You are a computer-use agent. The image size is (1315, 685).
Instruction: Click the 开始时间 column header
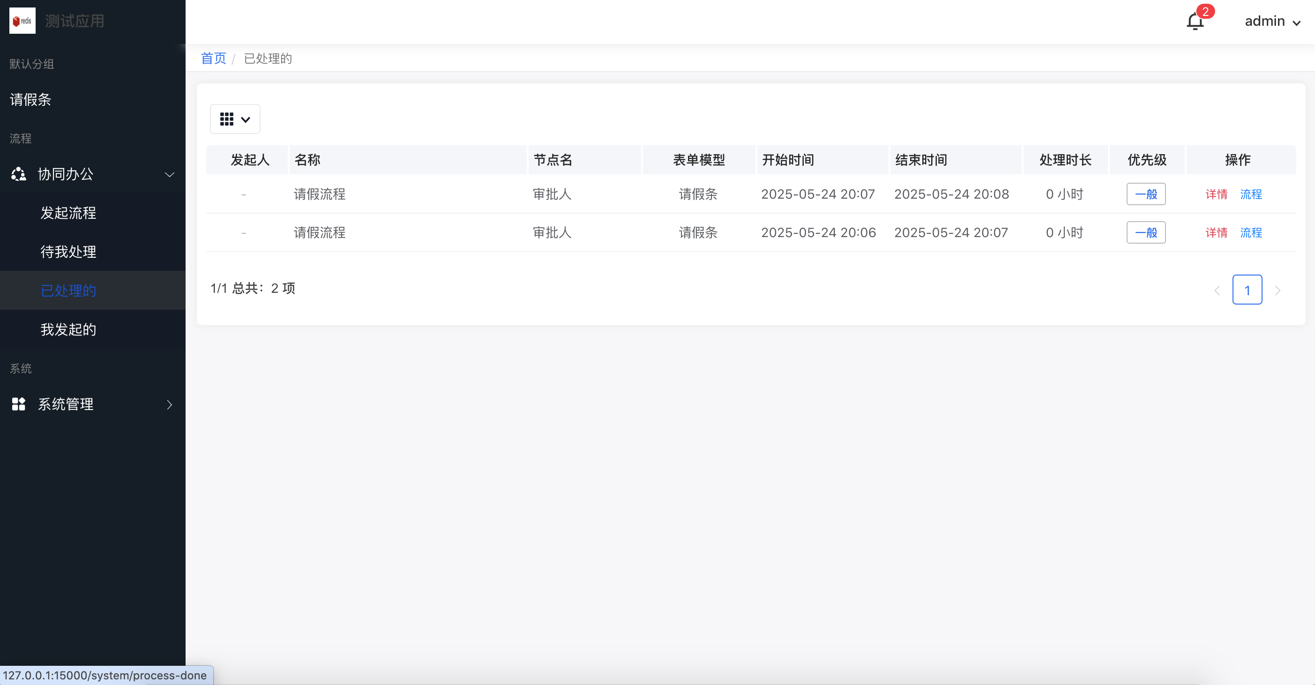tap(788, 160)
